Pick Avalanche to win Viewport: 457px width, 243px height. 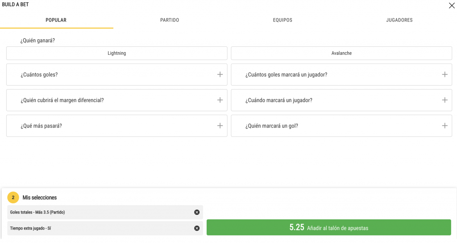coord(341,53)
